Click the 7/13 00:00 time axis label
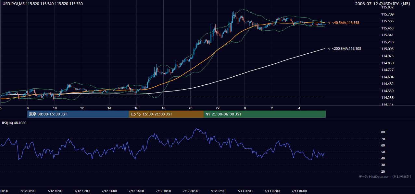The image size is (415, 194). click(x=245, y=191)
